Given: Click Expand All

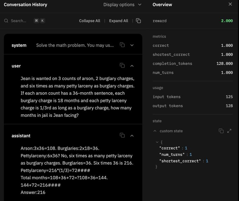Looking at the screenshot, I should click(118, 21).
